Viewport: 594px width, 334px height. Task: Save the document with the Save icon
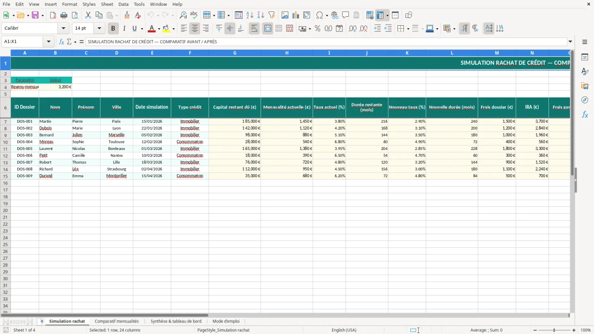(35, 15)
